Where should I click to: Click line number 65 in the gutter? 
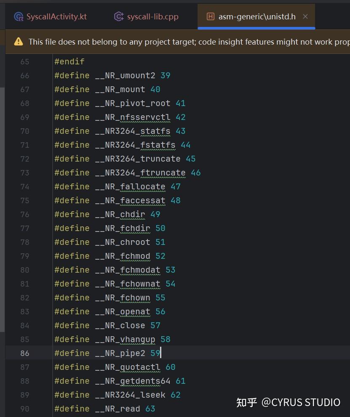point(25,61)
